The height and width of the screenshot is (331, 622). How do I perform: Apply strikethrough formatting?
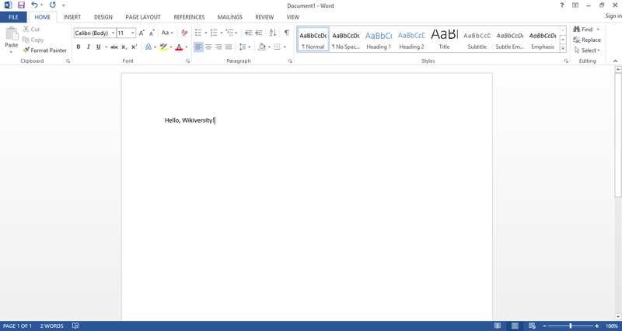pos(114,47)
